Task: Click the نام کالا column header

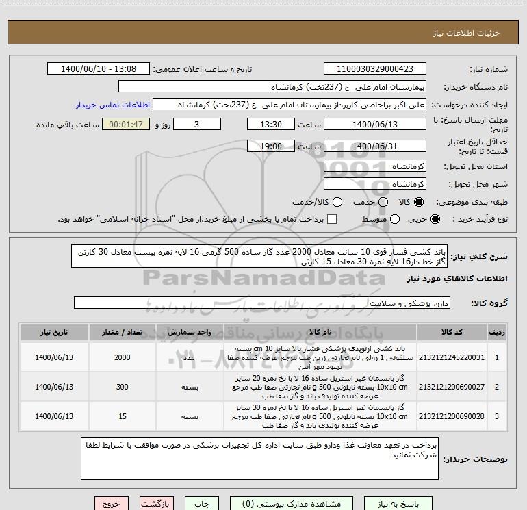Action: (x=320, y=332)
